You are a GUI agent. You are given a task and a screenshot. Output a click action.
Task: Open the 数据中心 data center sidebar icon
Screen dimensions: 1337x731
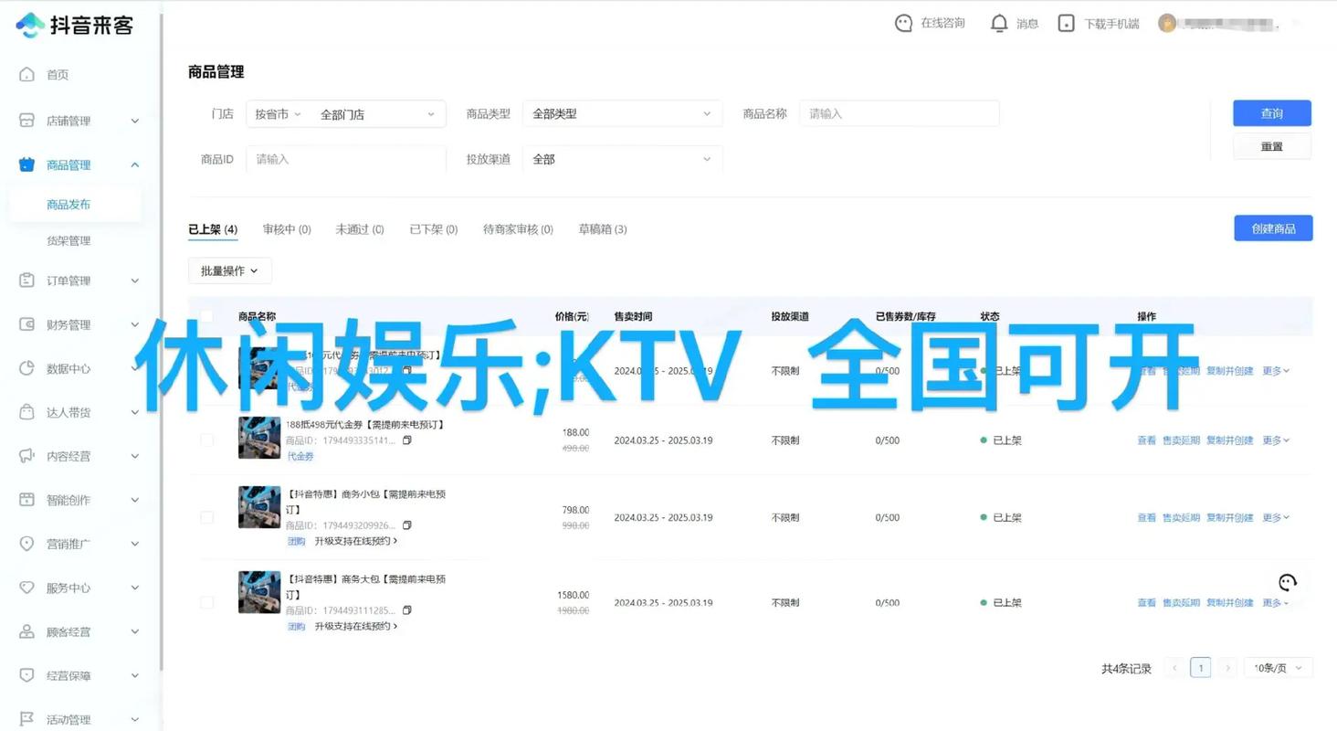pyautogui.click(x=27, y=368)
